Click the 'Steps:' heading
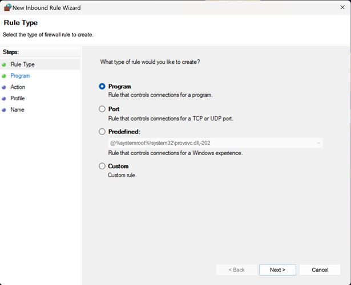351x285 pixels. click(11, 52)
